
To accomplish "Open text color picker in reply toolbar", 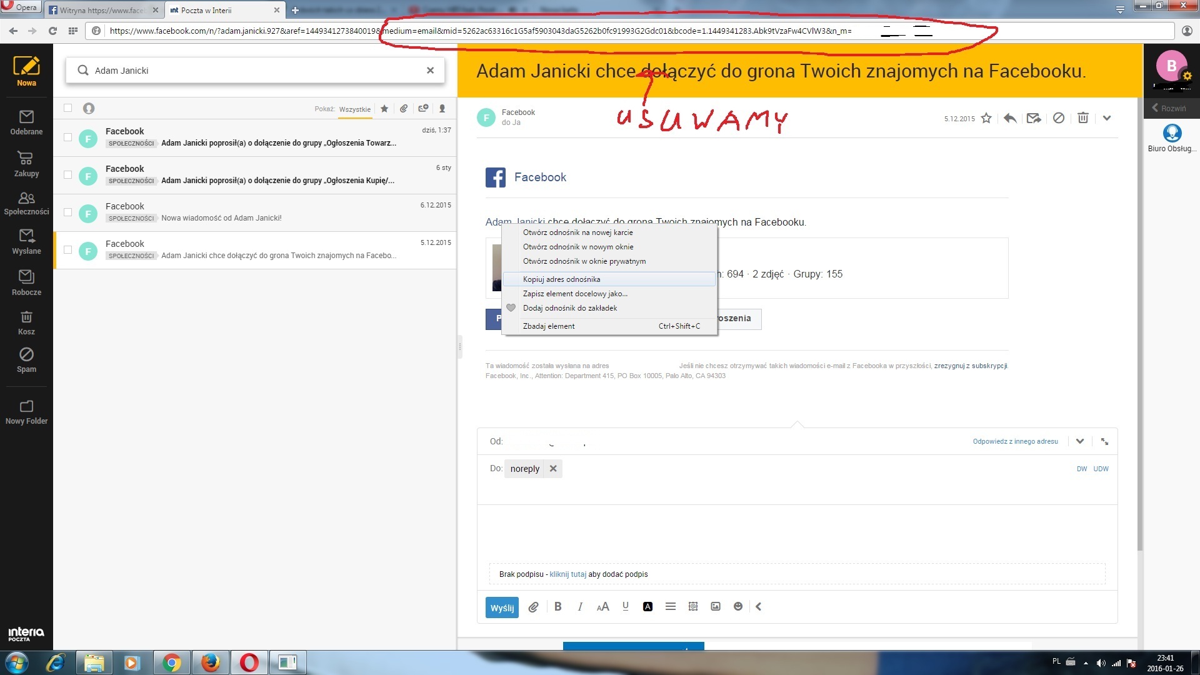I will coord(648,606).
